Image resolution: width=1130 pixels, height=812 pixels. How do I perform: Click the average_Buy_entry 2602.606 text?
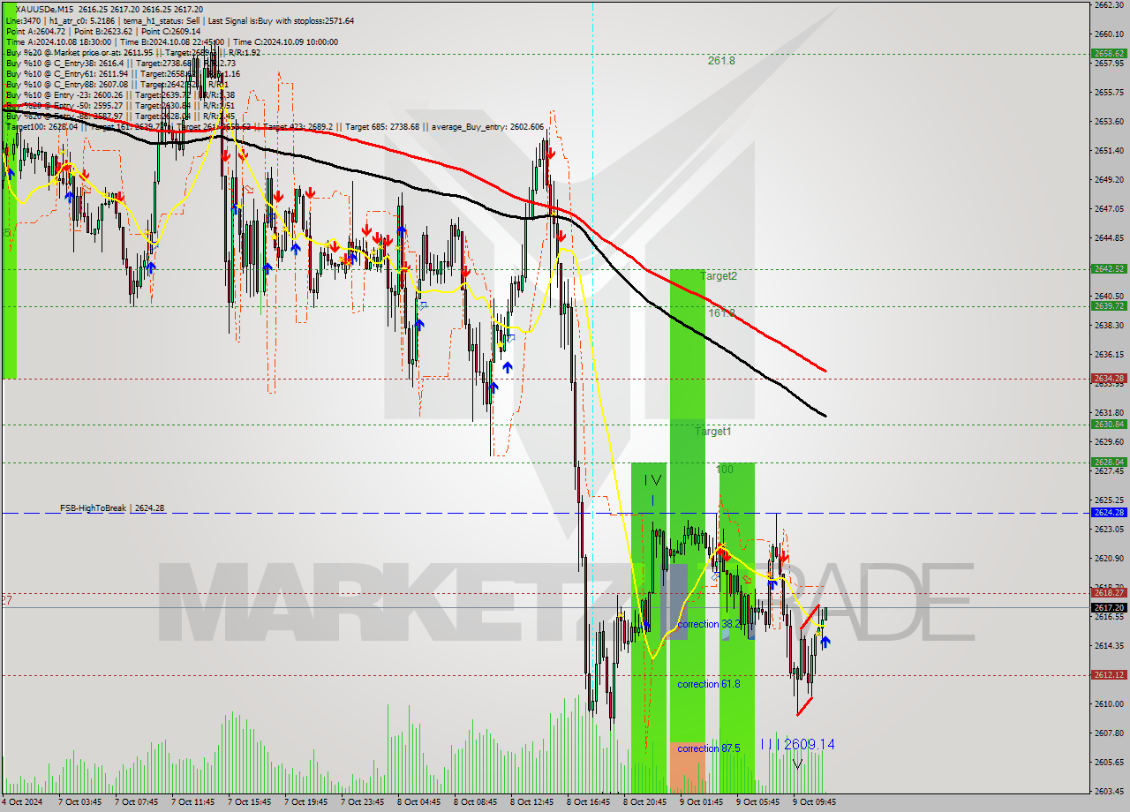click(x=486, y=126)
